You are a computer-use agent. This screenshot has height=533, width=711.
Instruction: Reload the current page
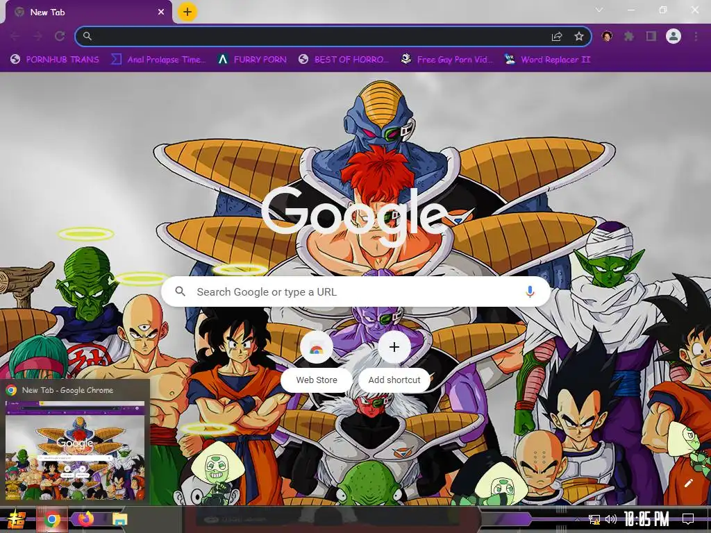point(60,36)
